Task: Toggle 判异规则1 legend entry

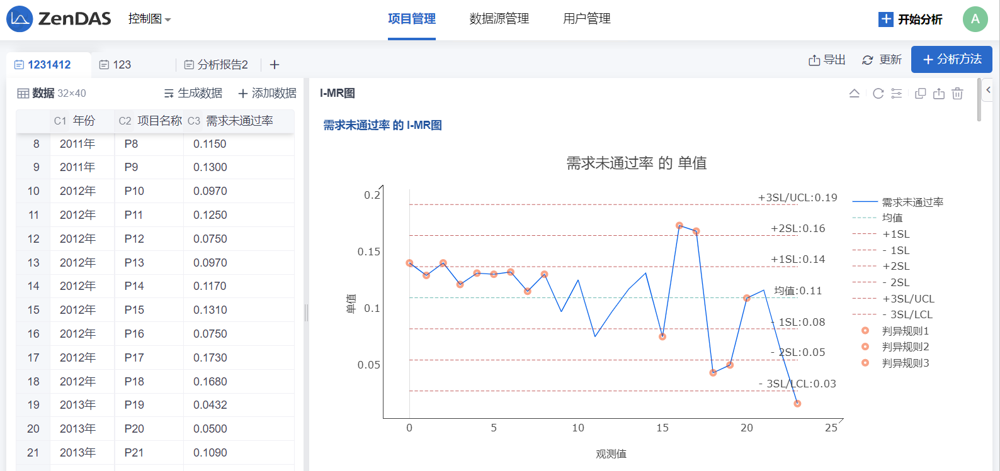Action: [x=896, y=331]
